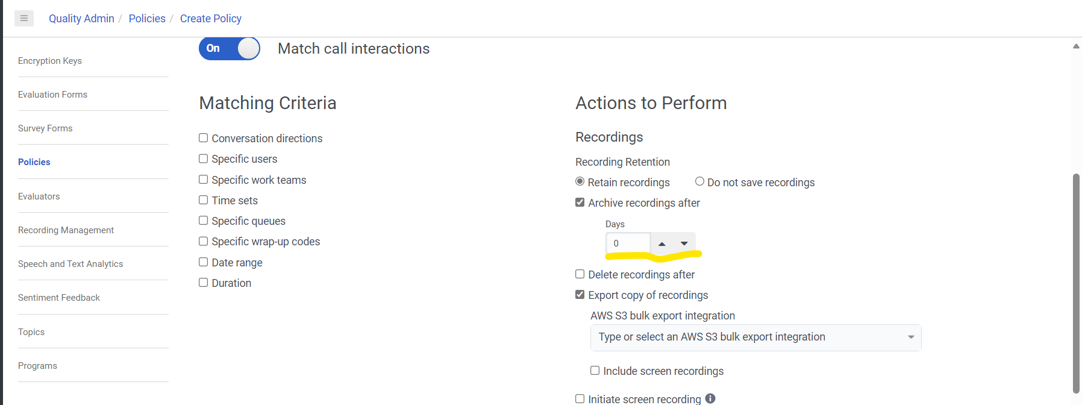Go to Recording Management section
The image size is (1082, 405).
(66, 230)
